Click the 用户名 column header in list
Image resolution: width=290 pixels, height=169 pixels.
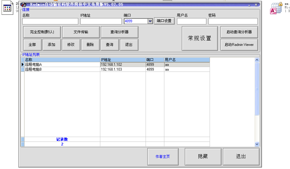pyautogui.click(x=187, y=60)
